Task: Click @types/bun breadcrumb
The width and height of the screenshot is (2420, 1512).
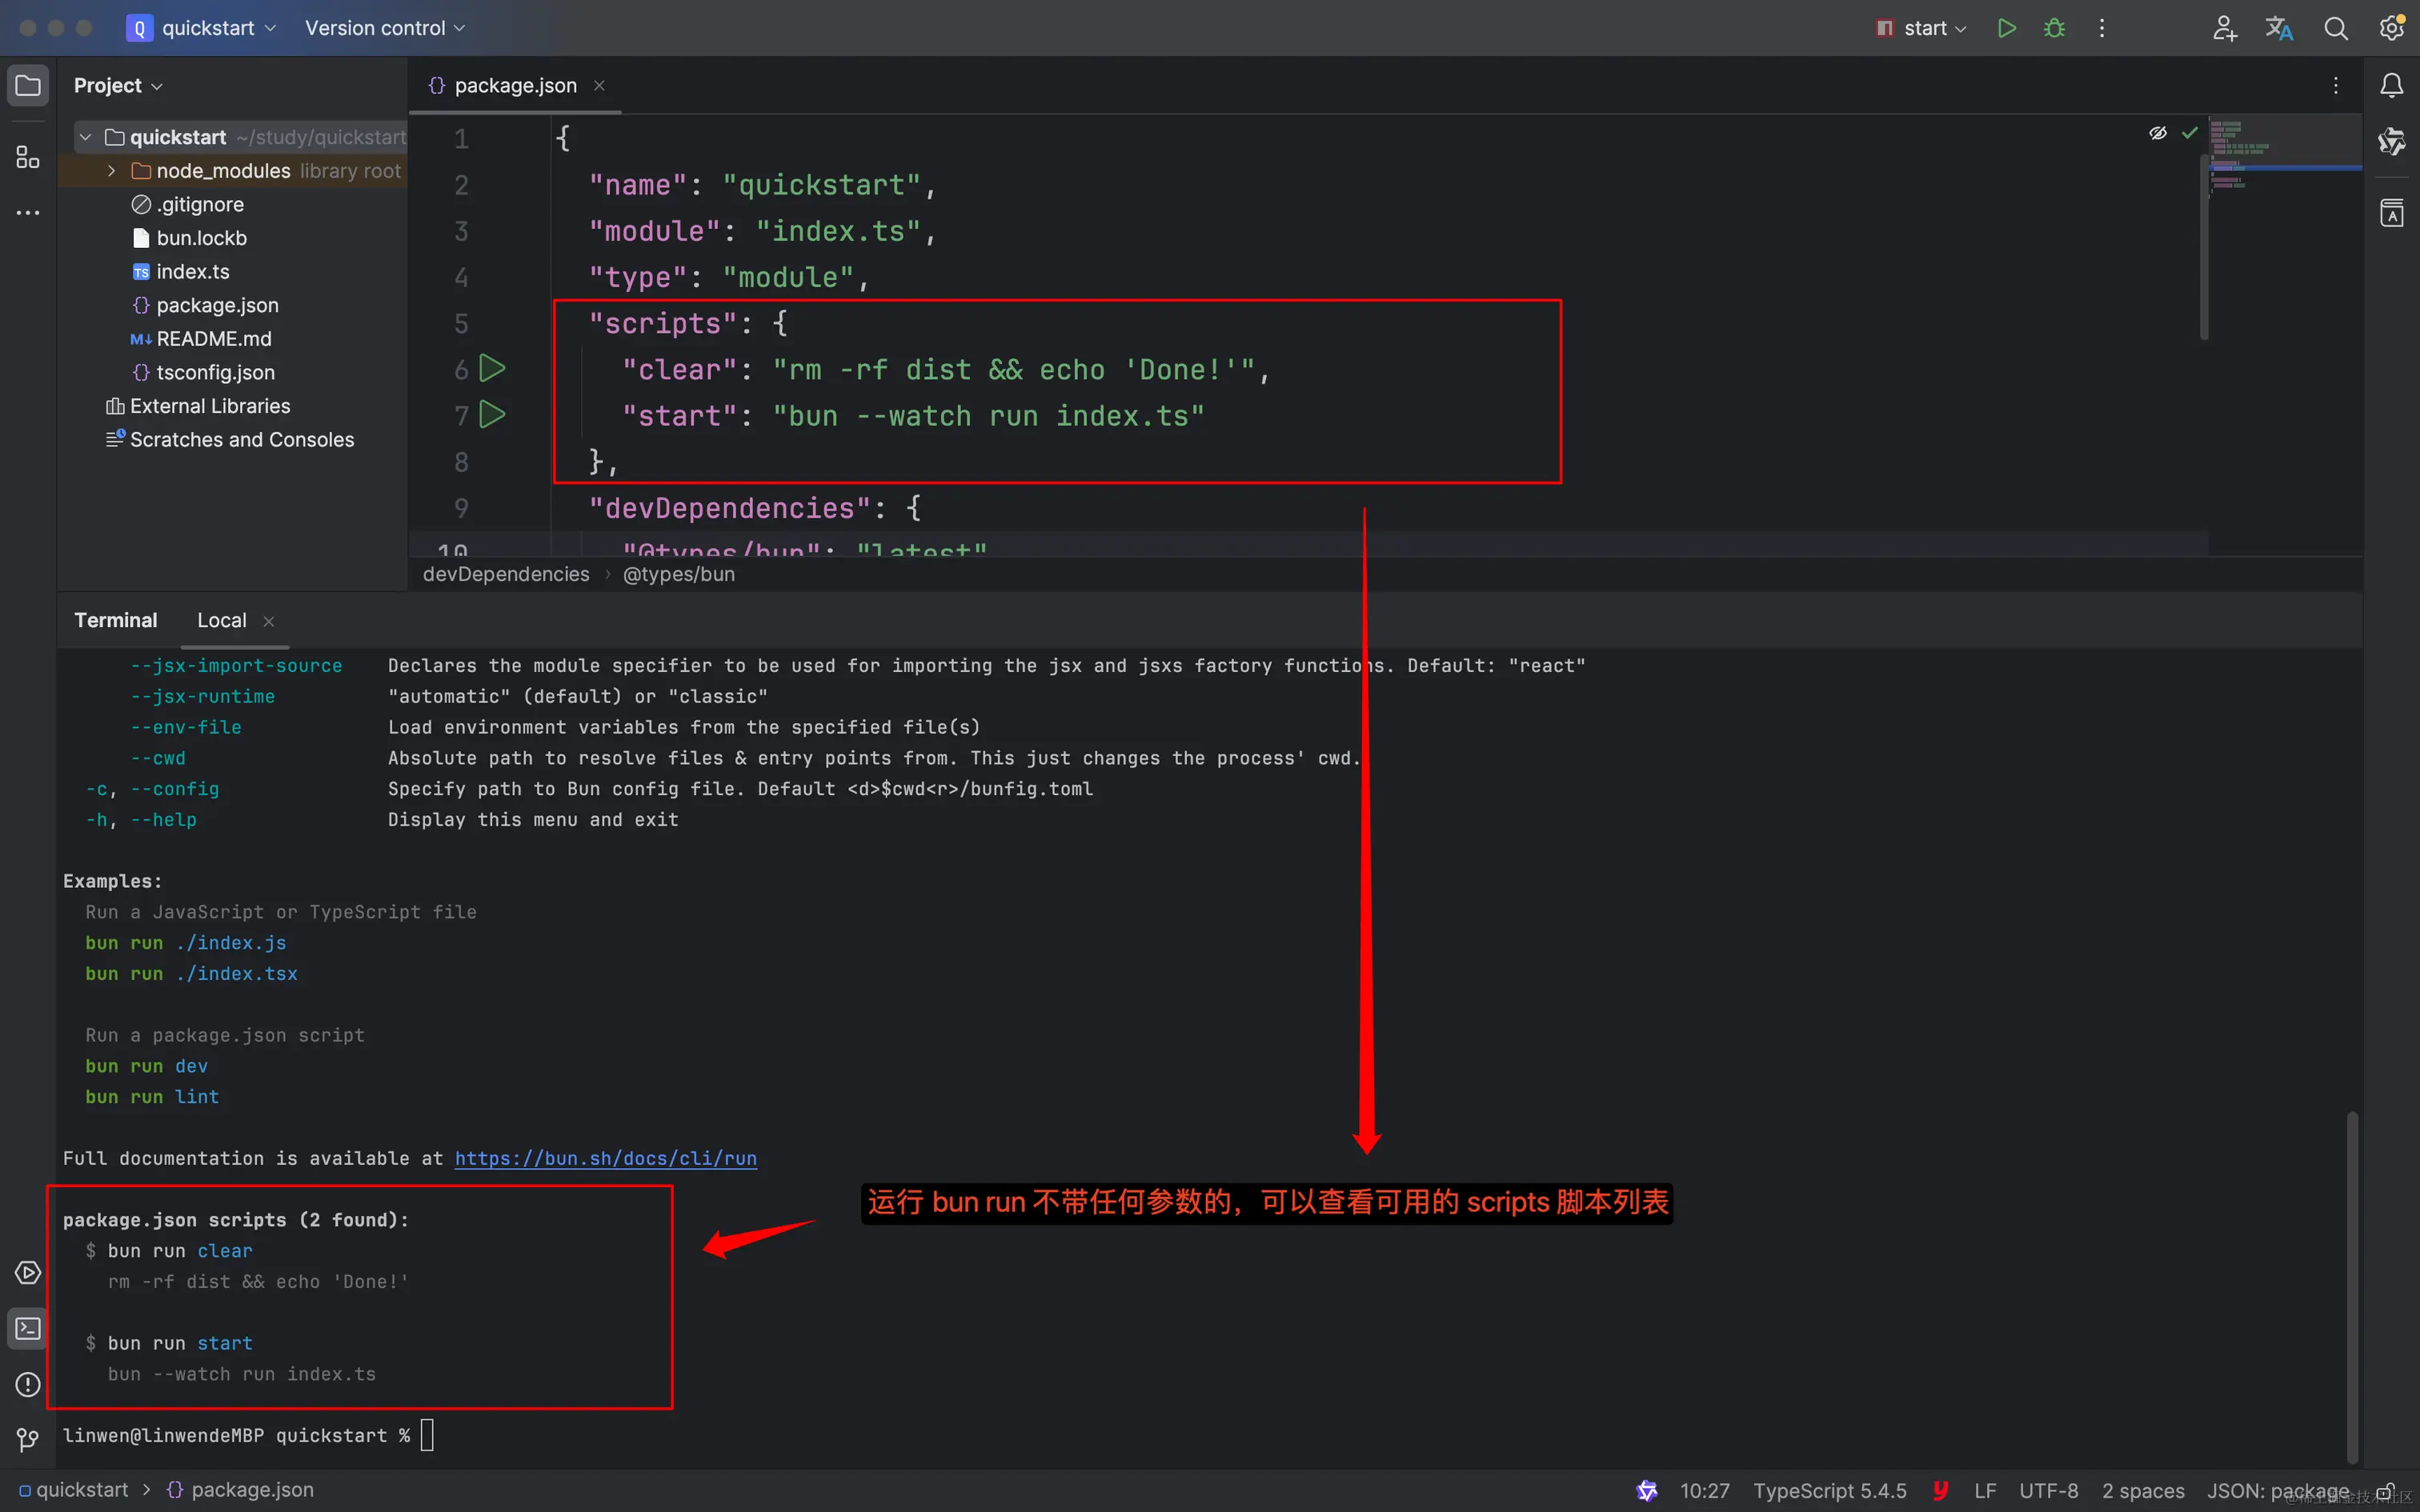Action: (679, 574)
